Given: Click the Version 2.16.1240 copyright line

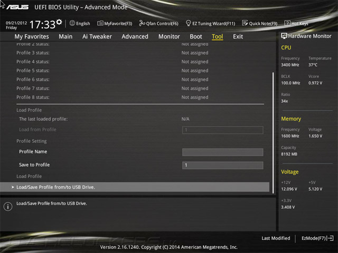Looking at the screenshot, I should 169,247.
